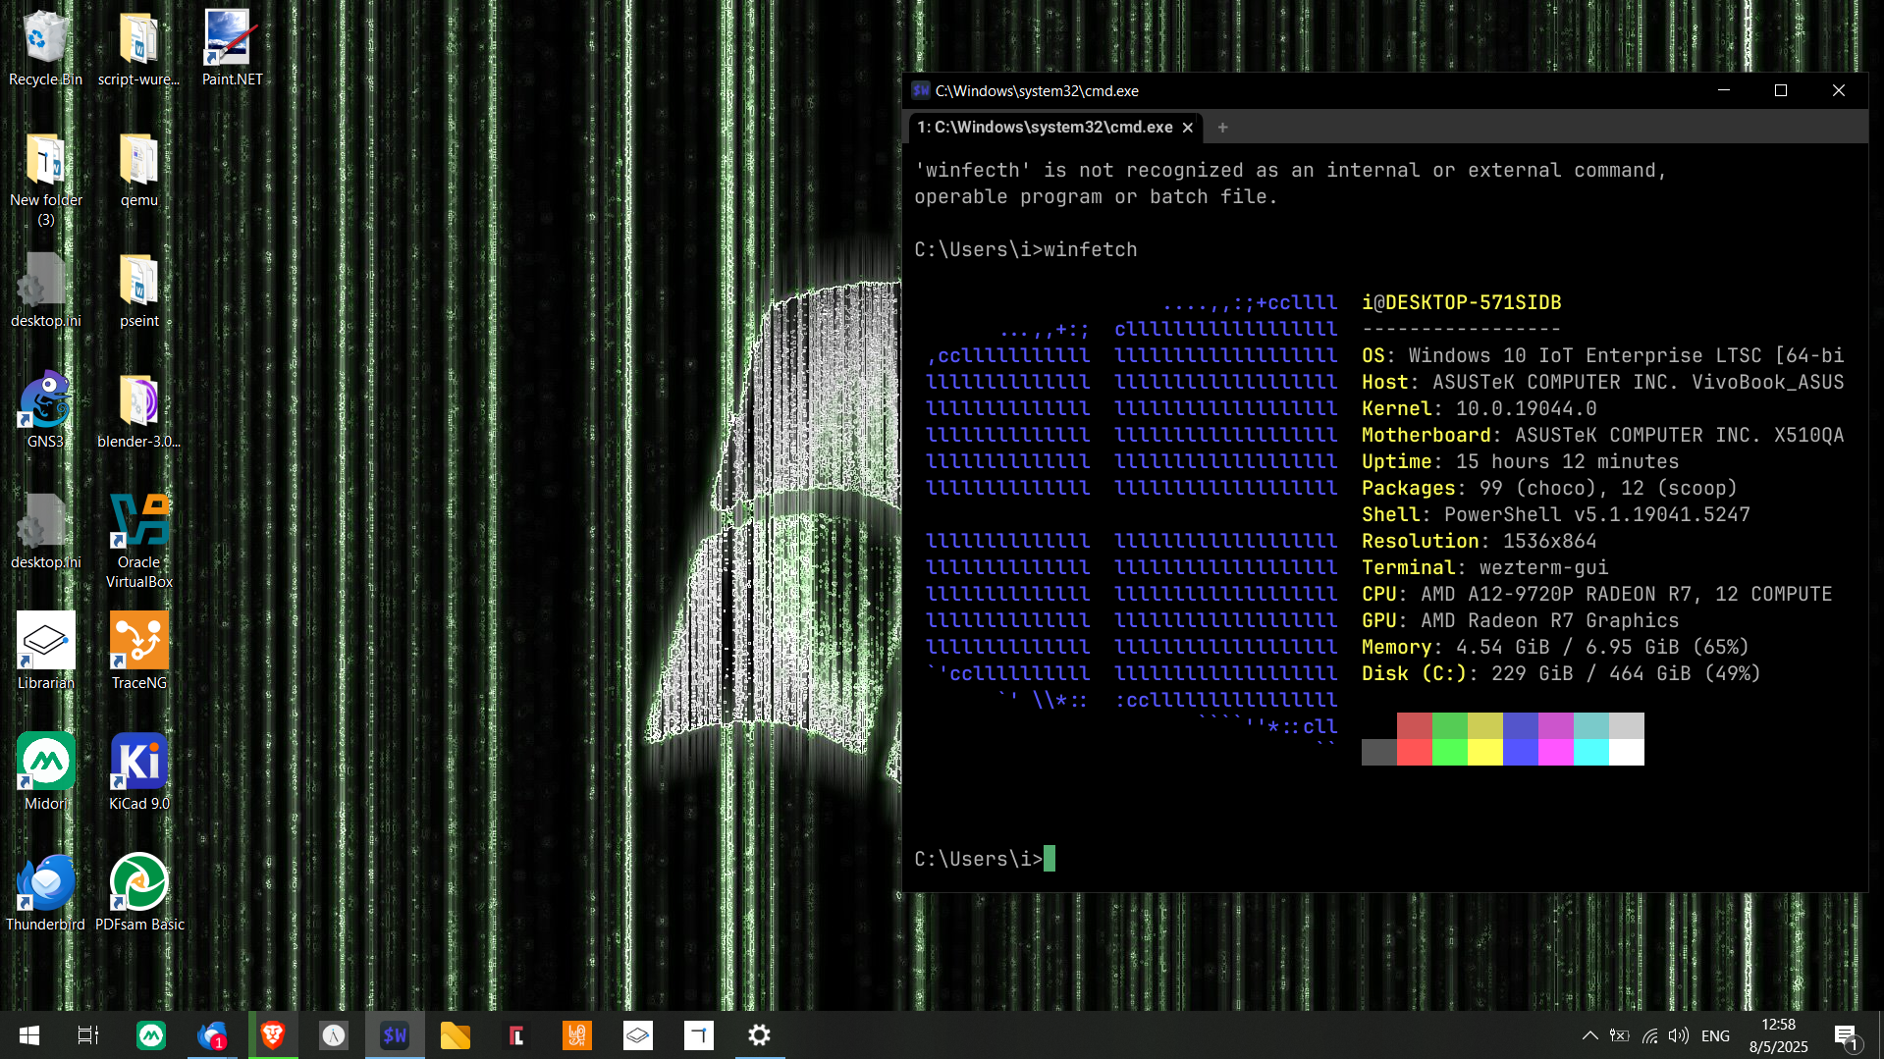Open the KiCad 9.0 desktop shortcut
1884x1059 pixels.
138,772
